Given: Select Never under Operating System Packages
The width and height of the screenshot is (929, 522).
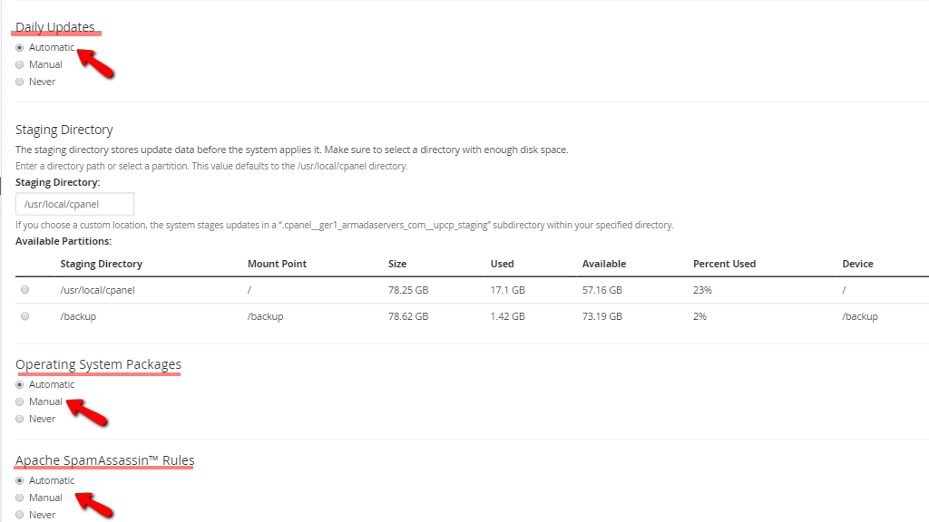Looking at the screenshot, I should pos(20,419).
